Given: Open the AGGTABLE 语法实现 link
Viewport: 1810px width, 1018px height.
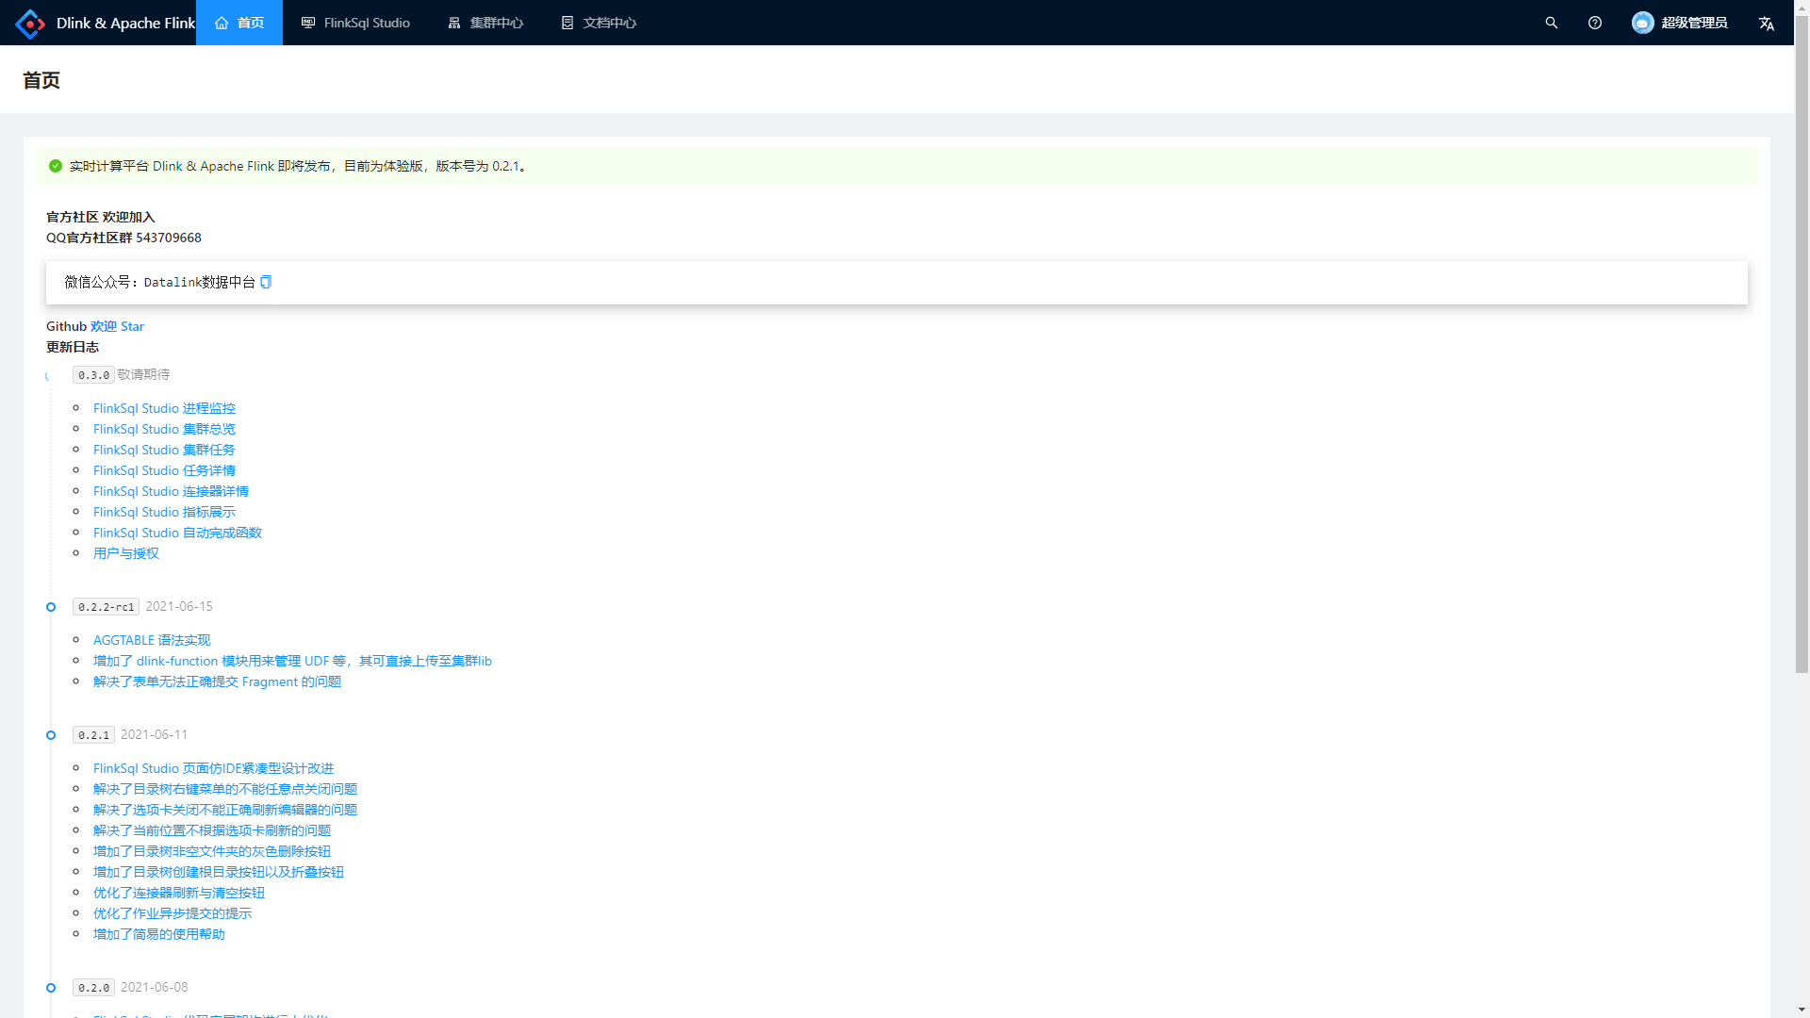Looking at the screenshot, I should pyautogui.click(x=152, y=640).
